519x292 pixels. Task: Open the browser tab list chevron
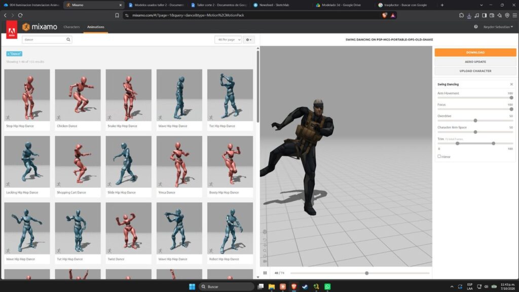(481, 5)
